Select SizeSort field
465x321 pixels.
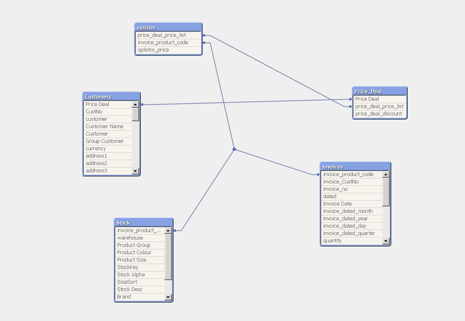140,282
